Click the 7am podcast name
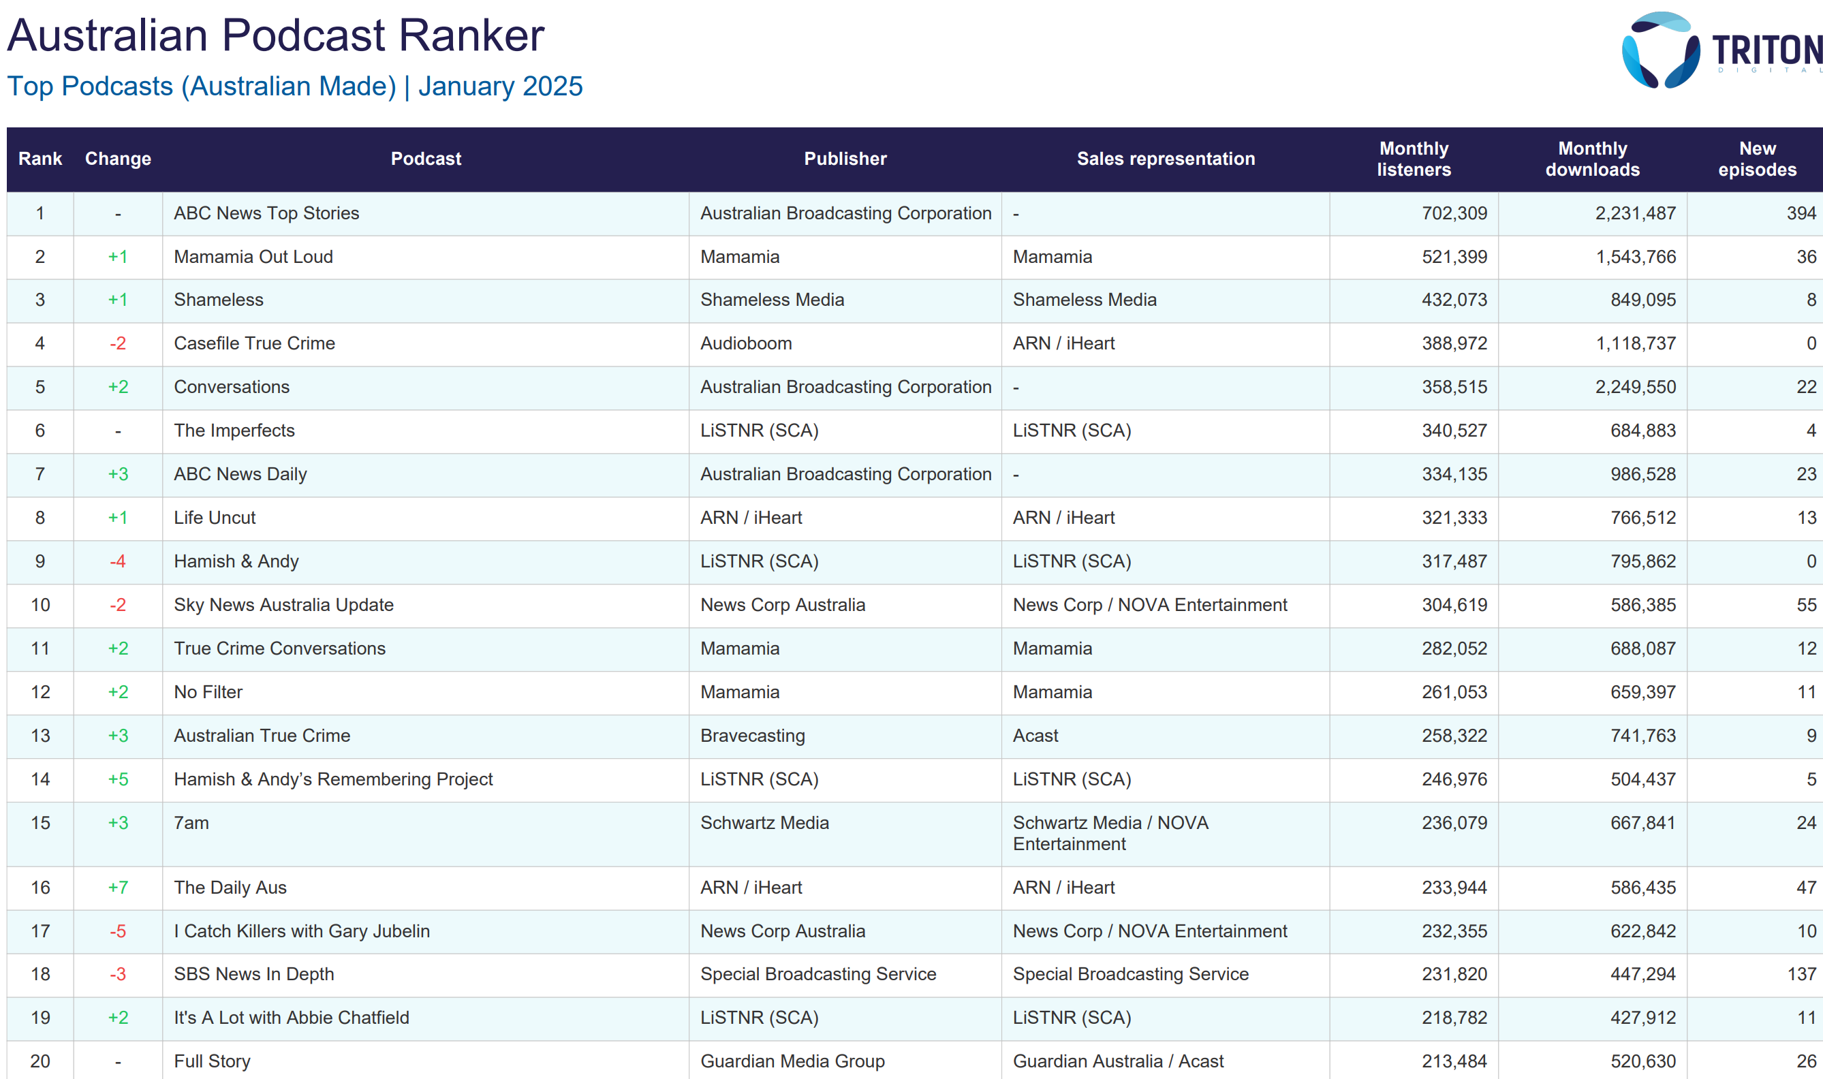 coord(191,823)
